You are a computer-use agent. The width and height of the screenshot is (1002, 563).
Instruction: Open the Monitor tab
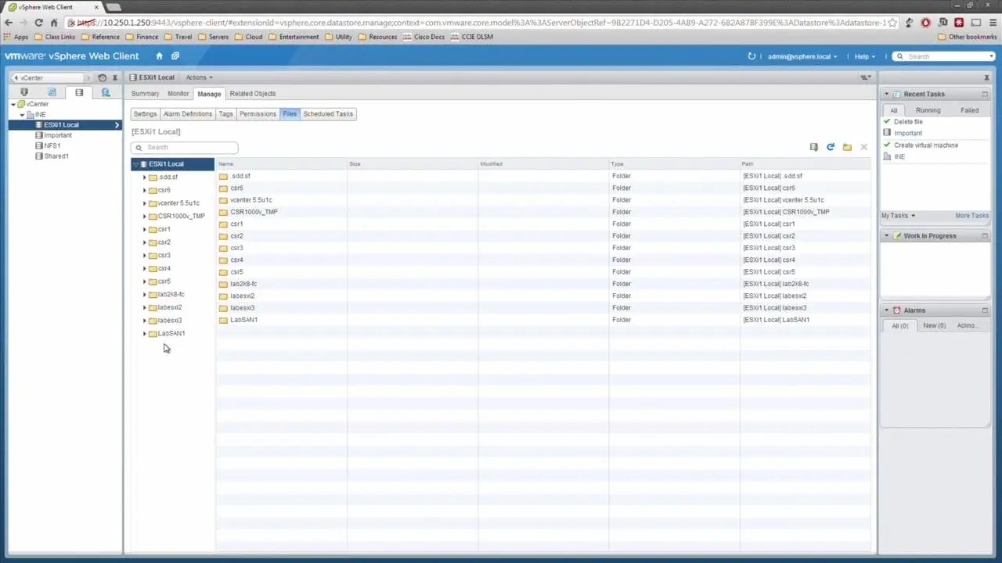178,94
